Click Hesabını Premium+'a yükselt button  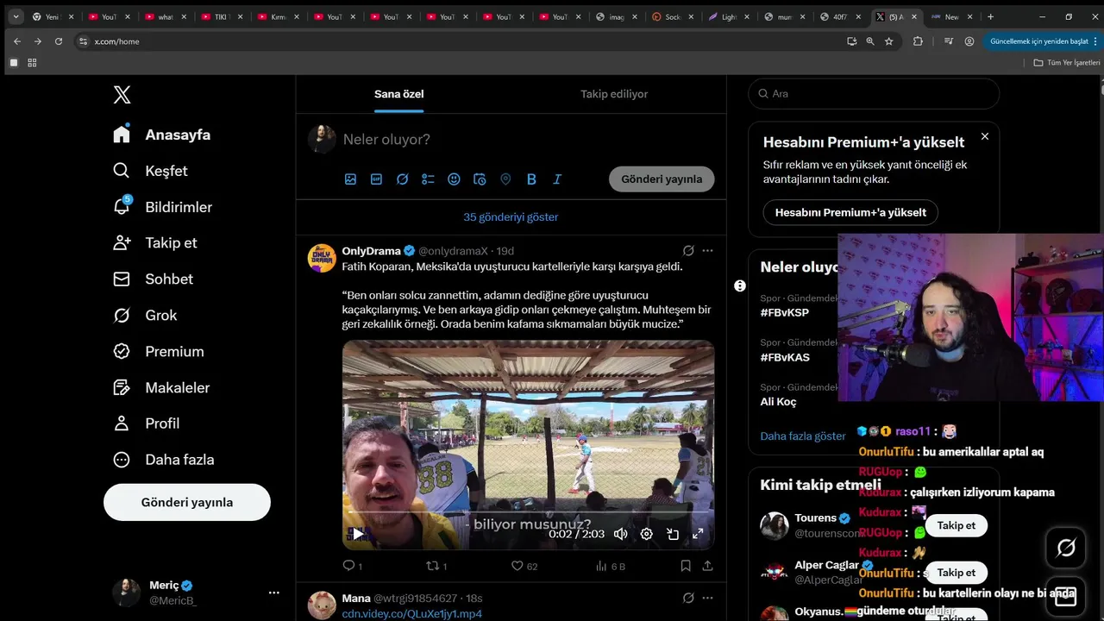pos(850,212)
